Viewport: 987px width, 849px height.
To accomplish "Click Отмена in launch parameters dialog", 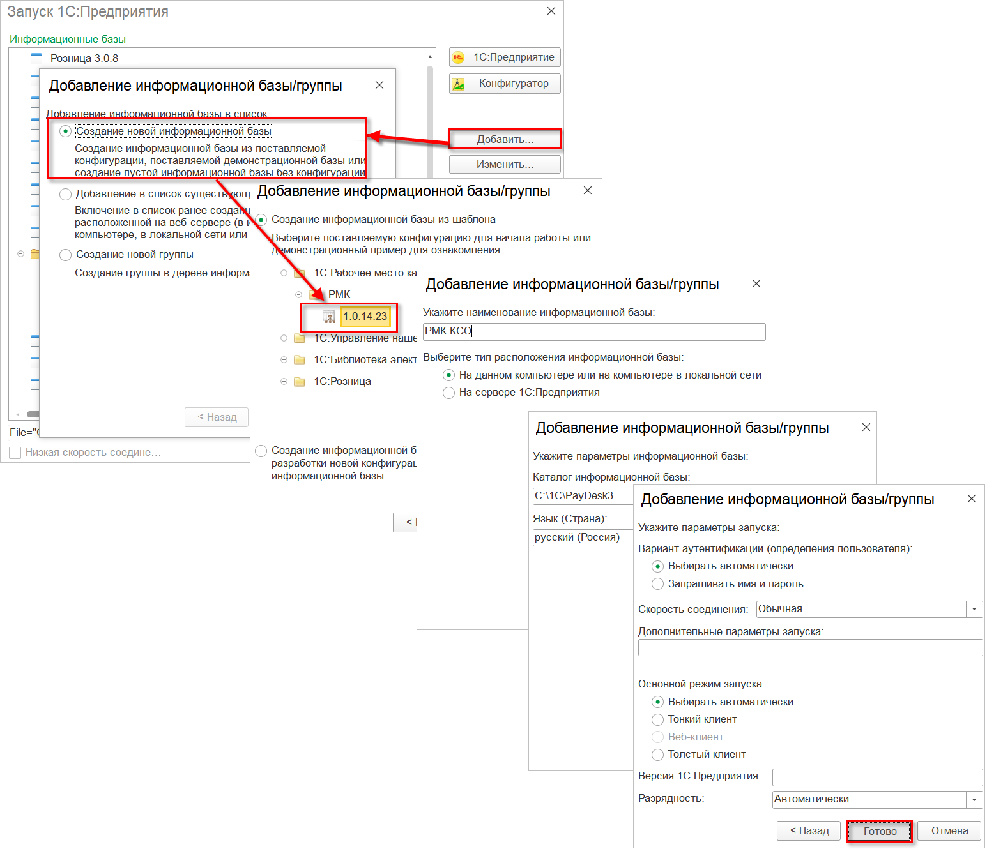I will click(949, 831).
